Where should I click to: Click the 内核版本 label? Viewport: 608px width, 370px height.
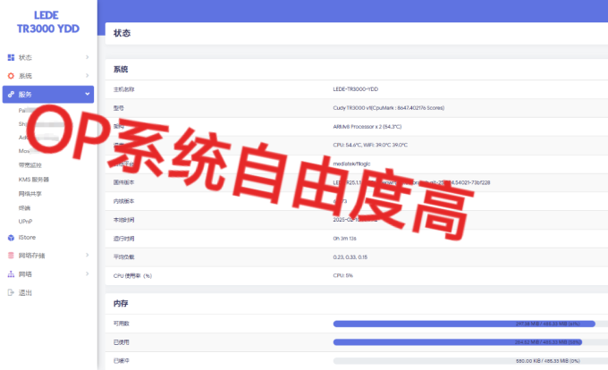pos(123,201)
